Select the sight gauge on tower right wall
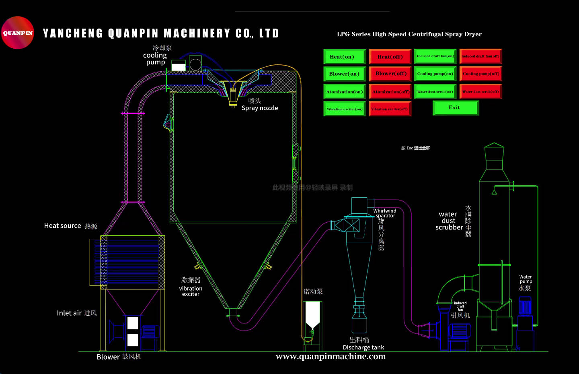579x374 pixels. (x=296, y=163)
